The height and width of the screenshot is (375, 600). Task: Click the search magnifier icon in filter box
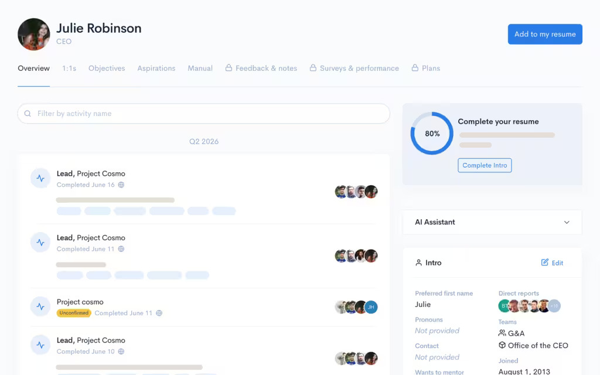28,114
